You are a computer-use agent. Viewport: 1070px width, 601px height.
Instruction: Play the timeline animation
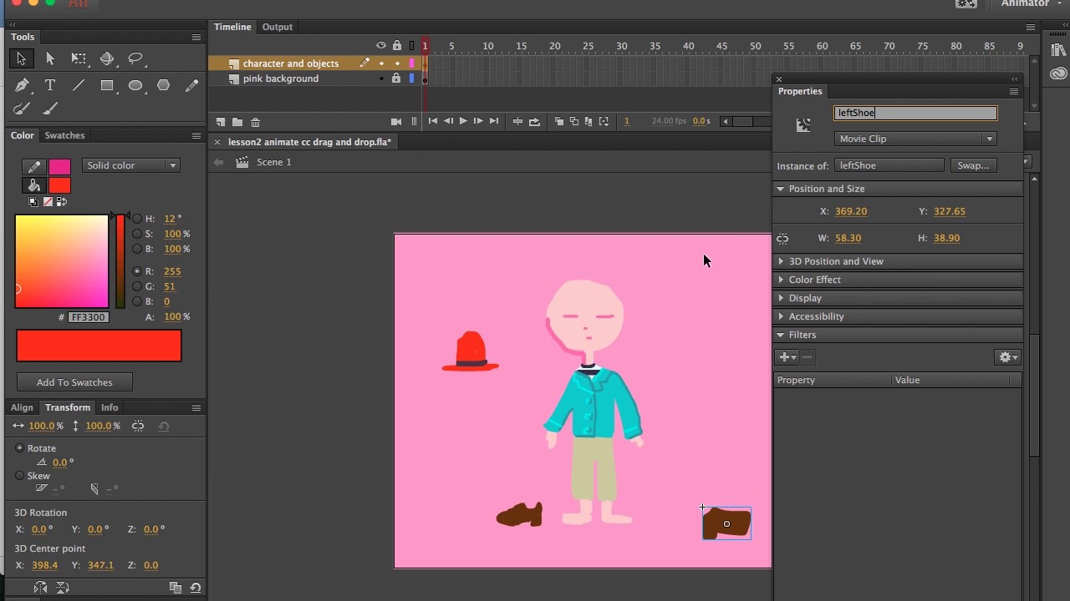pos(463,121)
